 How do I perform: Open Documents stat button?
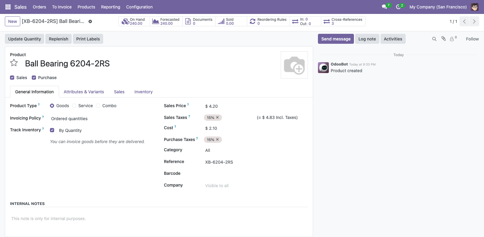coord(199,21)
